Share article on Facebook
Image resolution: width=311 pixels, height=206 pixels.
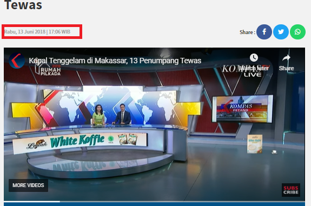coord(264,32)
